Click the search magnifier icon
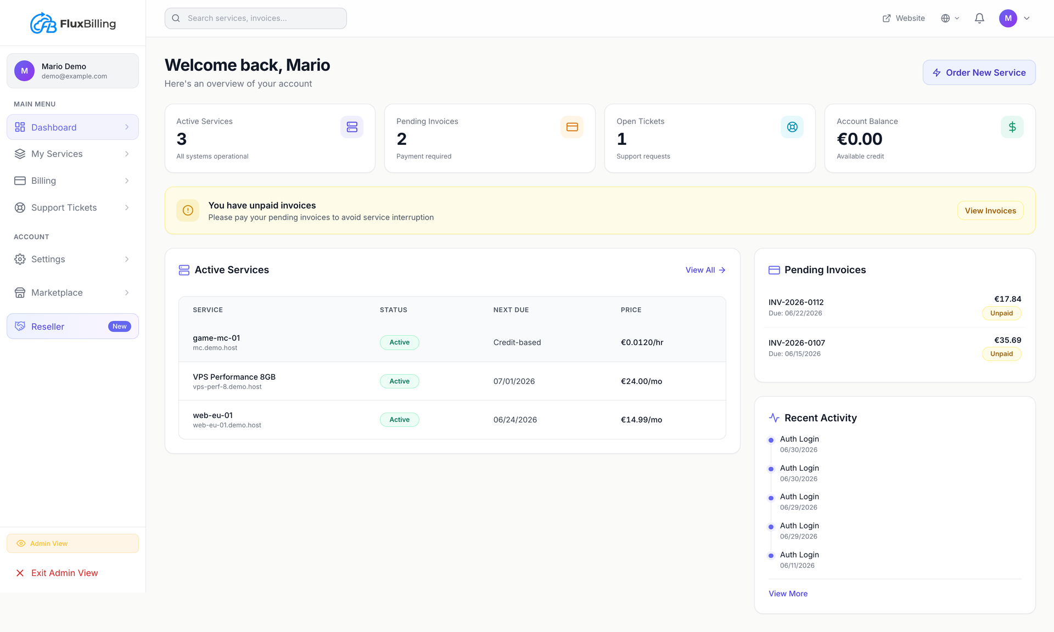 (x=176, y=18)
